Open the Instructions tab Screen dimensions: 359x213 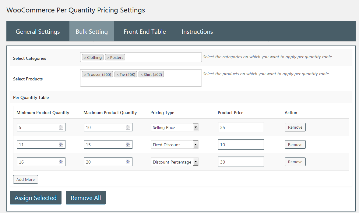point(197,31)
